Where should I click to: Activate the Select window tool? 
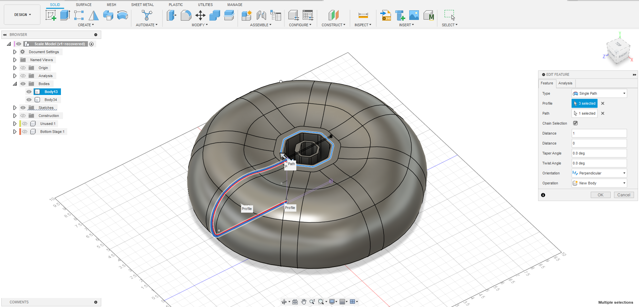(449, 15)
